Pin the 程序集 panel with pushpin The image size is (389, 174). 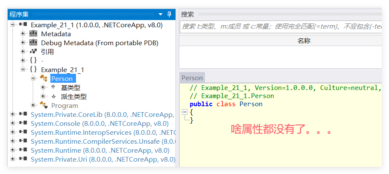pos(169,14)
